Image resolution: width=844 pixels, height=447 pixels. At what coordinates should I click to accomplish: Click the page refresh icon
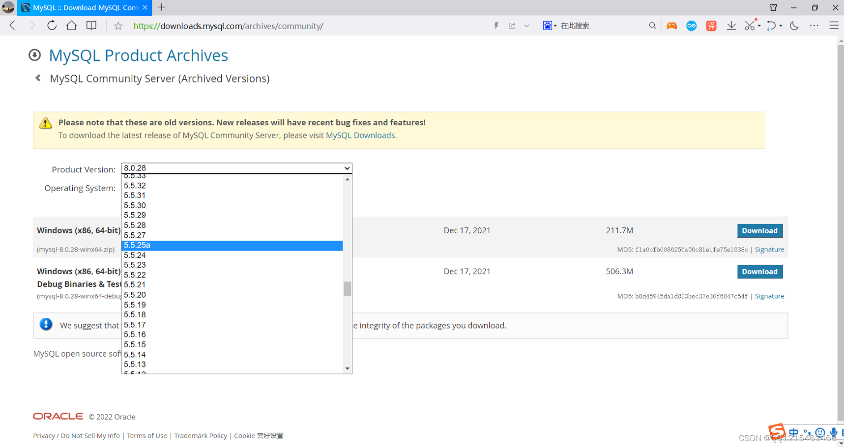click(52, 25)
